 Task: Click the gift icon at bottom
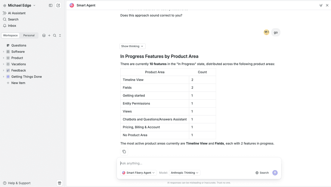click(x=60, y=183)
